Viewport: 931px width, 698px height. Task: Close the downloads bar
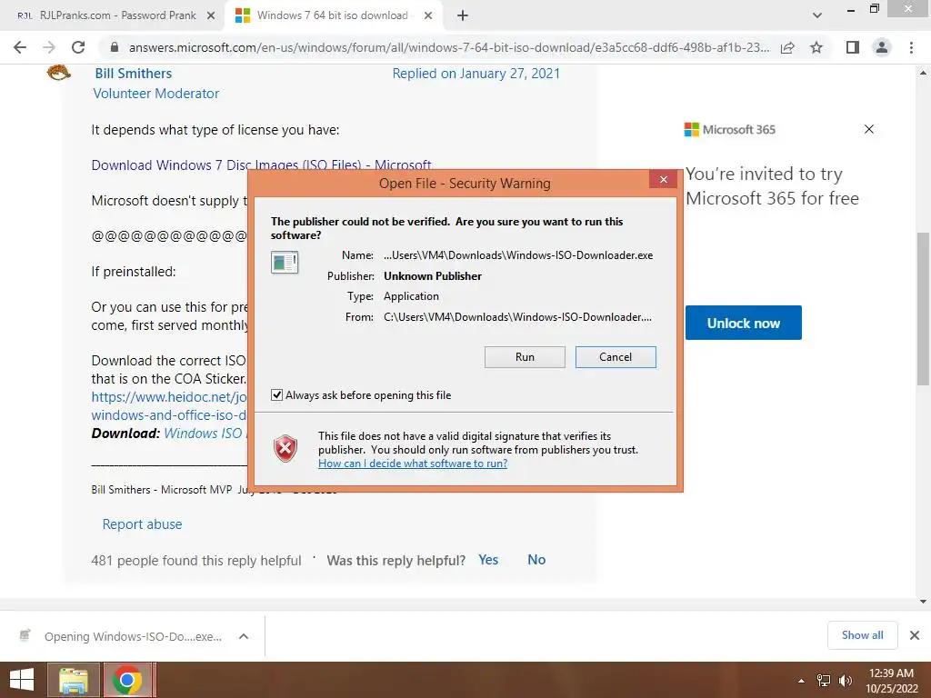coord(915,635)
